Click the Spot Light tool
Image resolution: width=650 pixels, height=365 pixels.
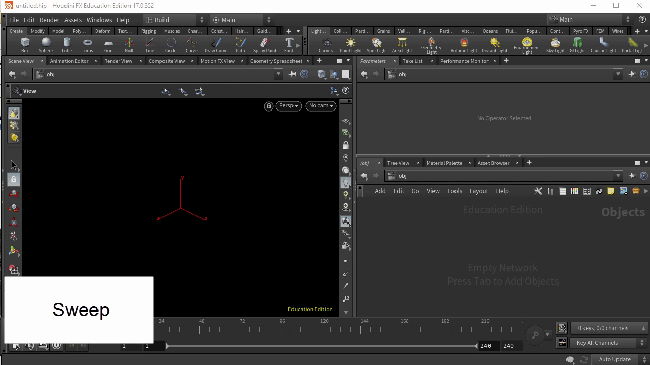(x=376, y=45)
